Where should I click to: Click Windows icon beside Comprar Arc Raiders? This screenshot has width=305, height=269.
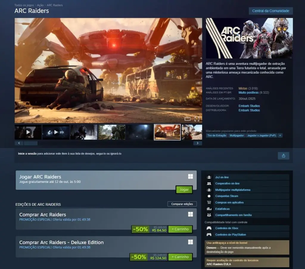tap(190, 214)
